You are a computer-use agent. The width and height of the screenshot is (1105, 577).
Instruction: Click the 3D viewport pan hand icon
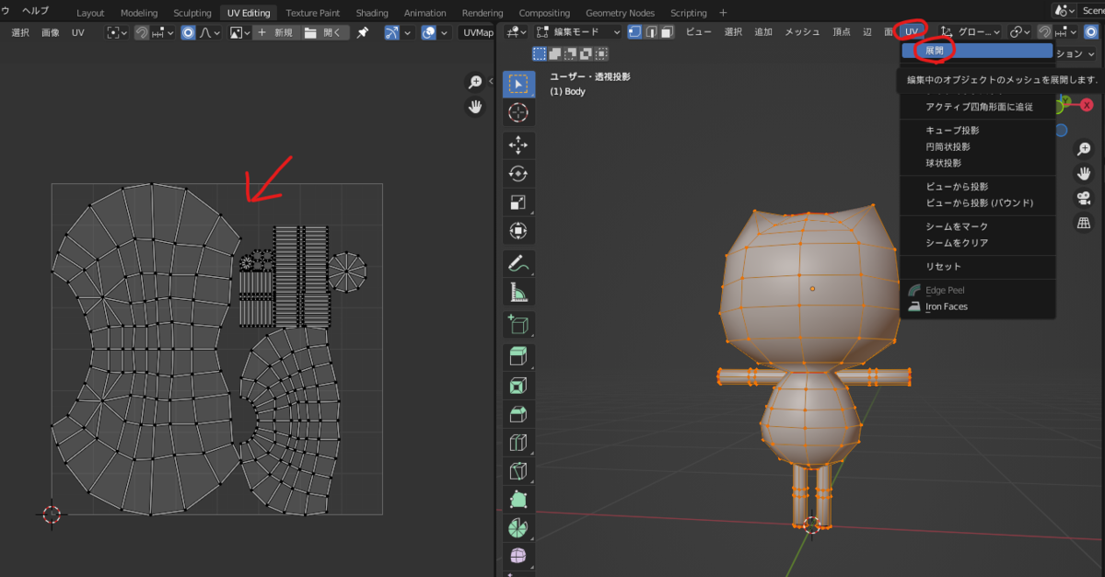[1084, 173]
